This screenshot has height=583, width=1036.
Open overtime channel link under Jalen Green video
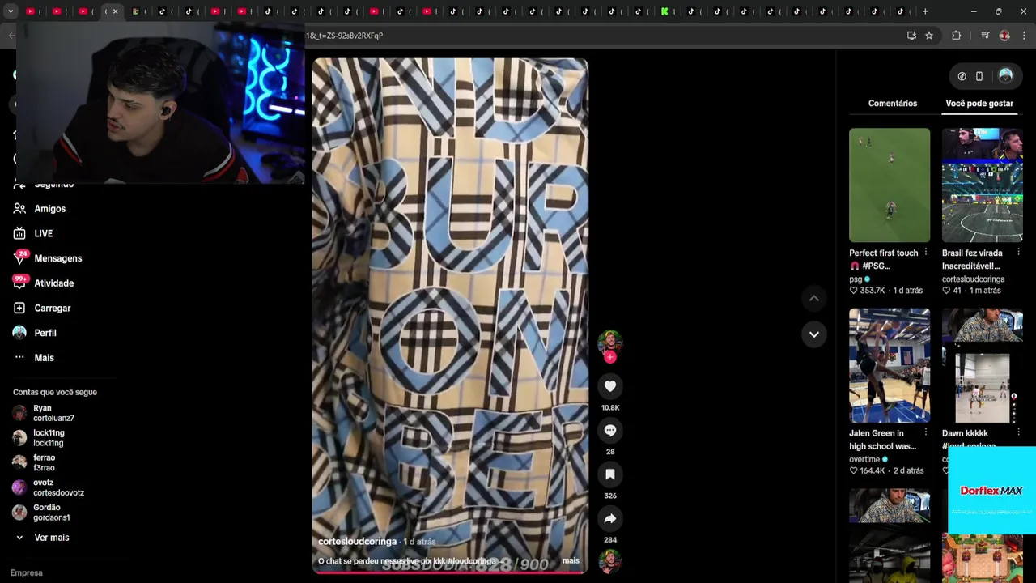point(864,460)
